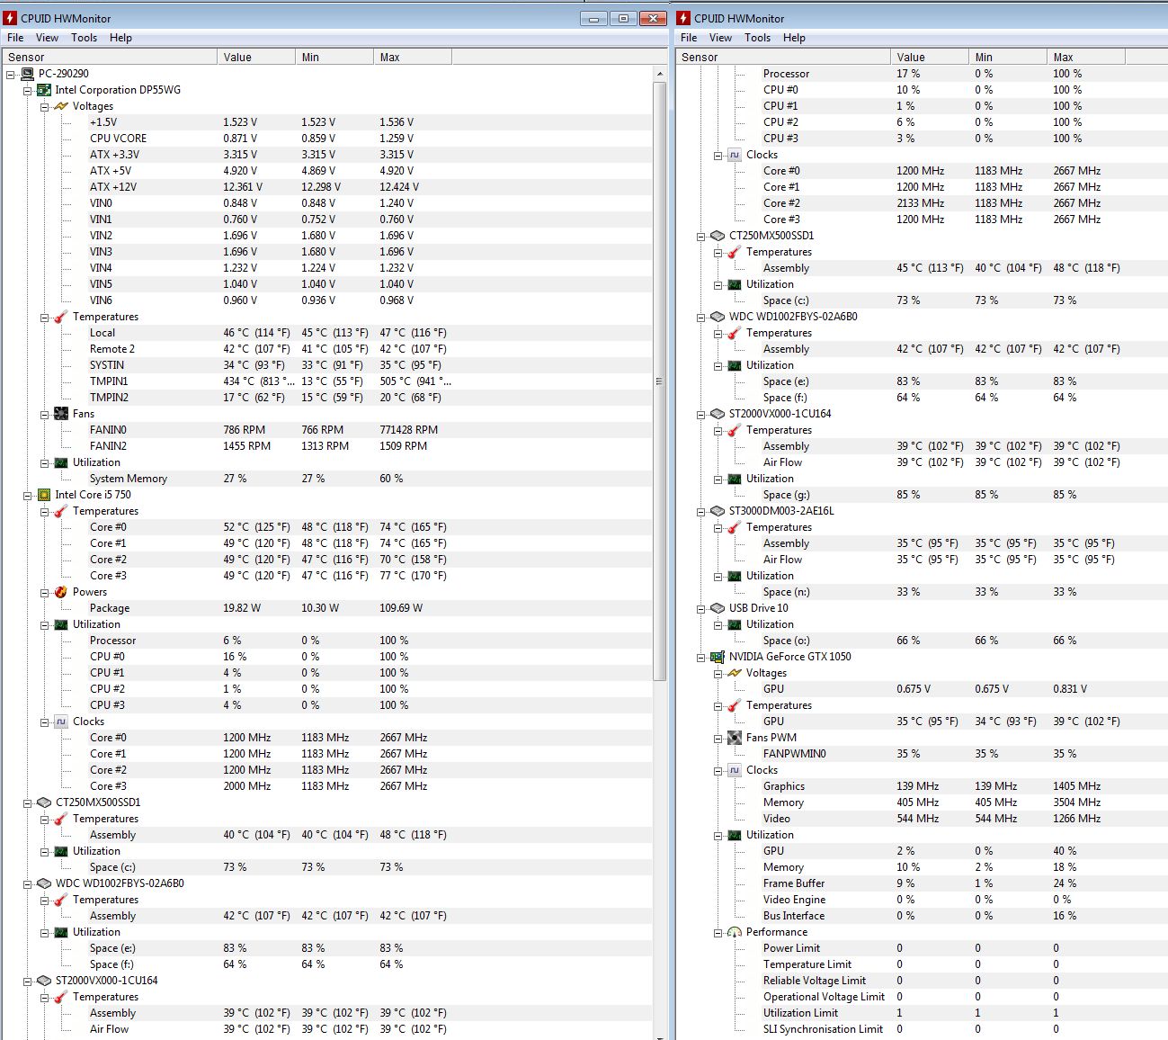Click the NVIDIA GeForce GTX 1050 card icon
Screen dimensions: 1168x1040
(717, 657)
